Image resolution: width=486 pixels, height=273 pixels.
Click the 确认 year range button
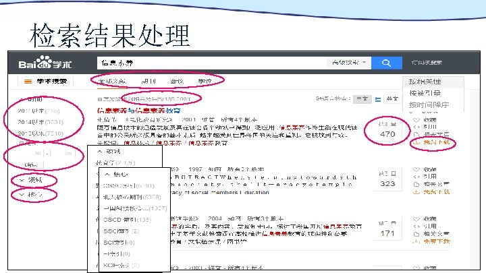30,164
